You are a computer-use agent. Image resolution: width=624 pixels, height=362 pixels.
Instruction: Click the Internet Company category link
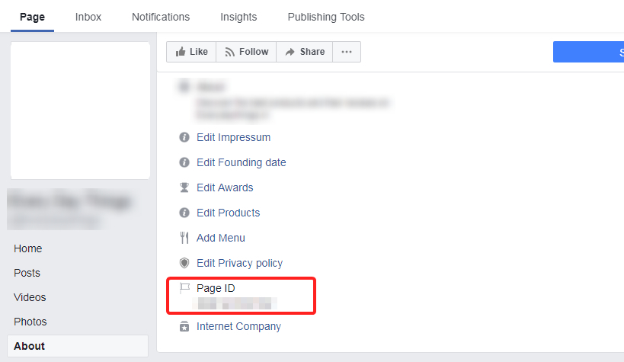coord(238,326)
